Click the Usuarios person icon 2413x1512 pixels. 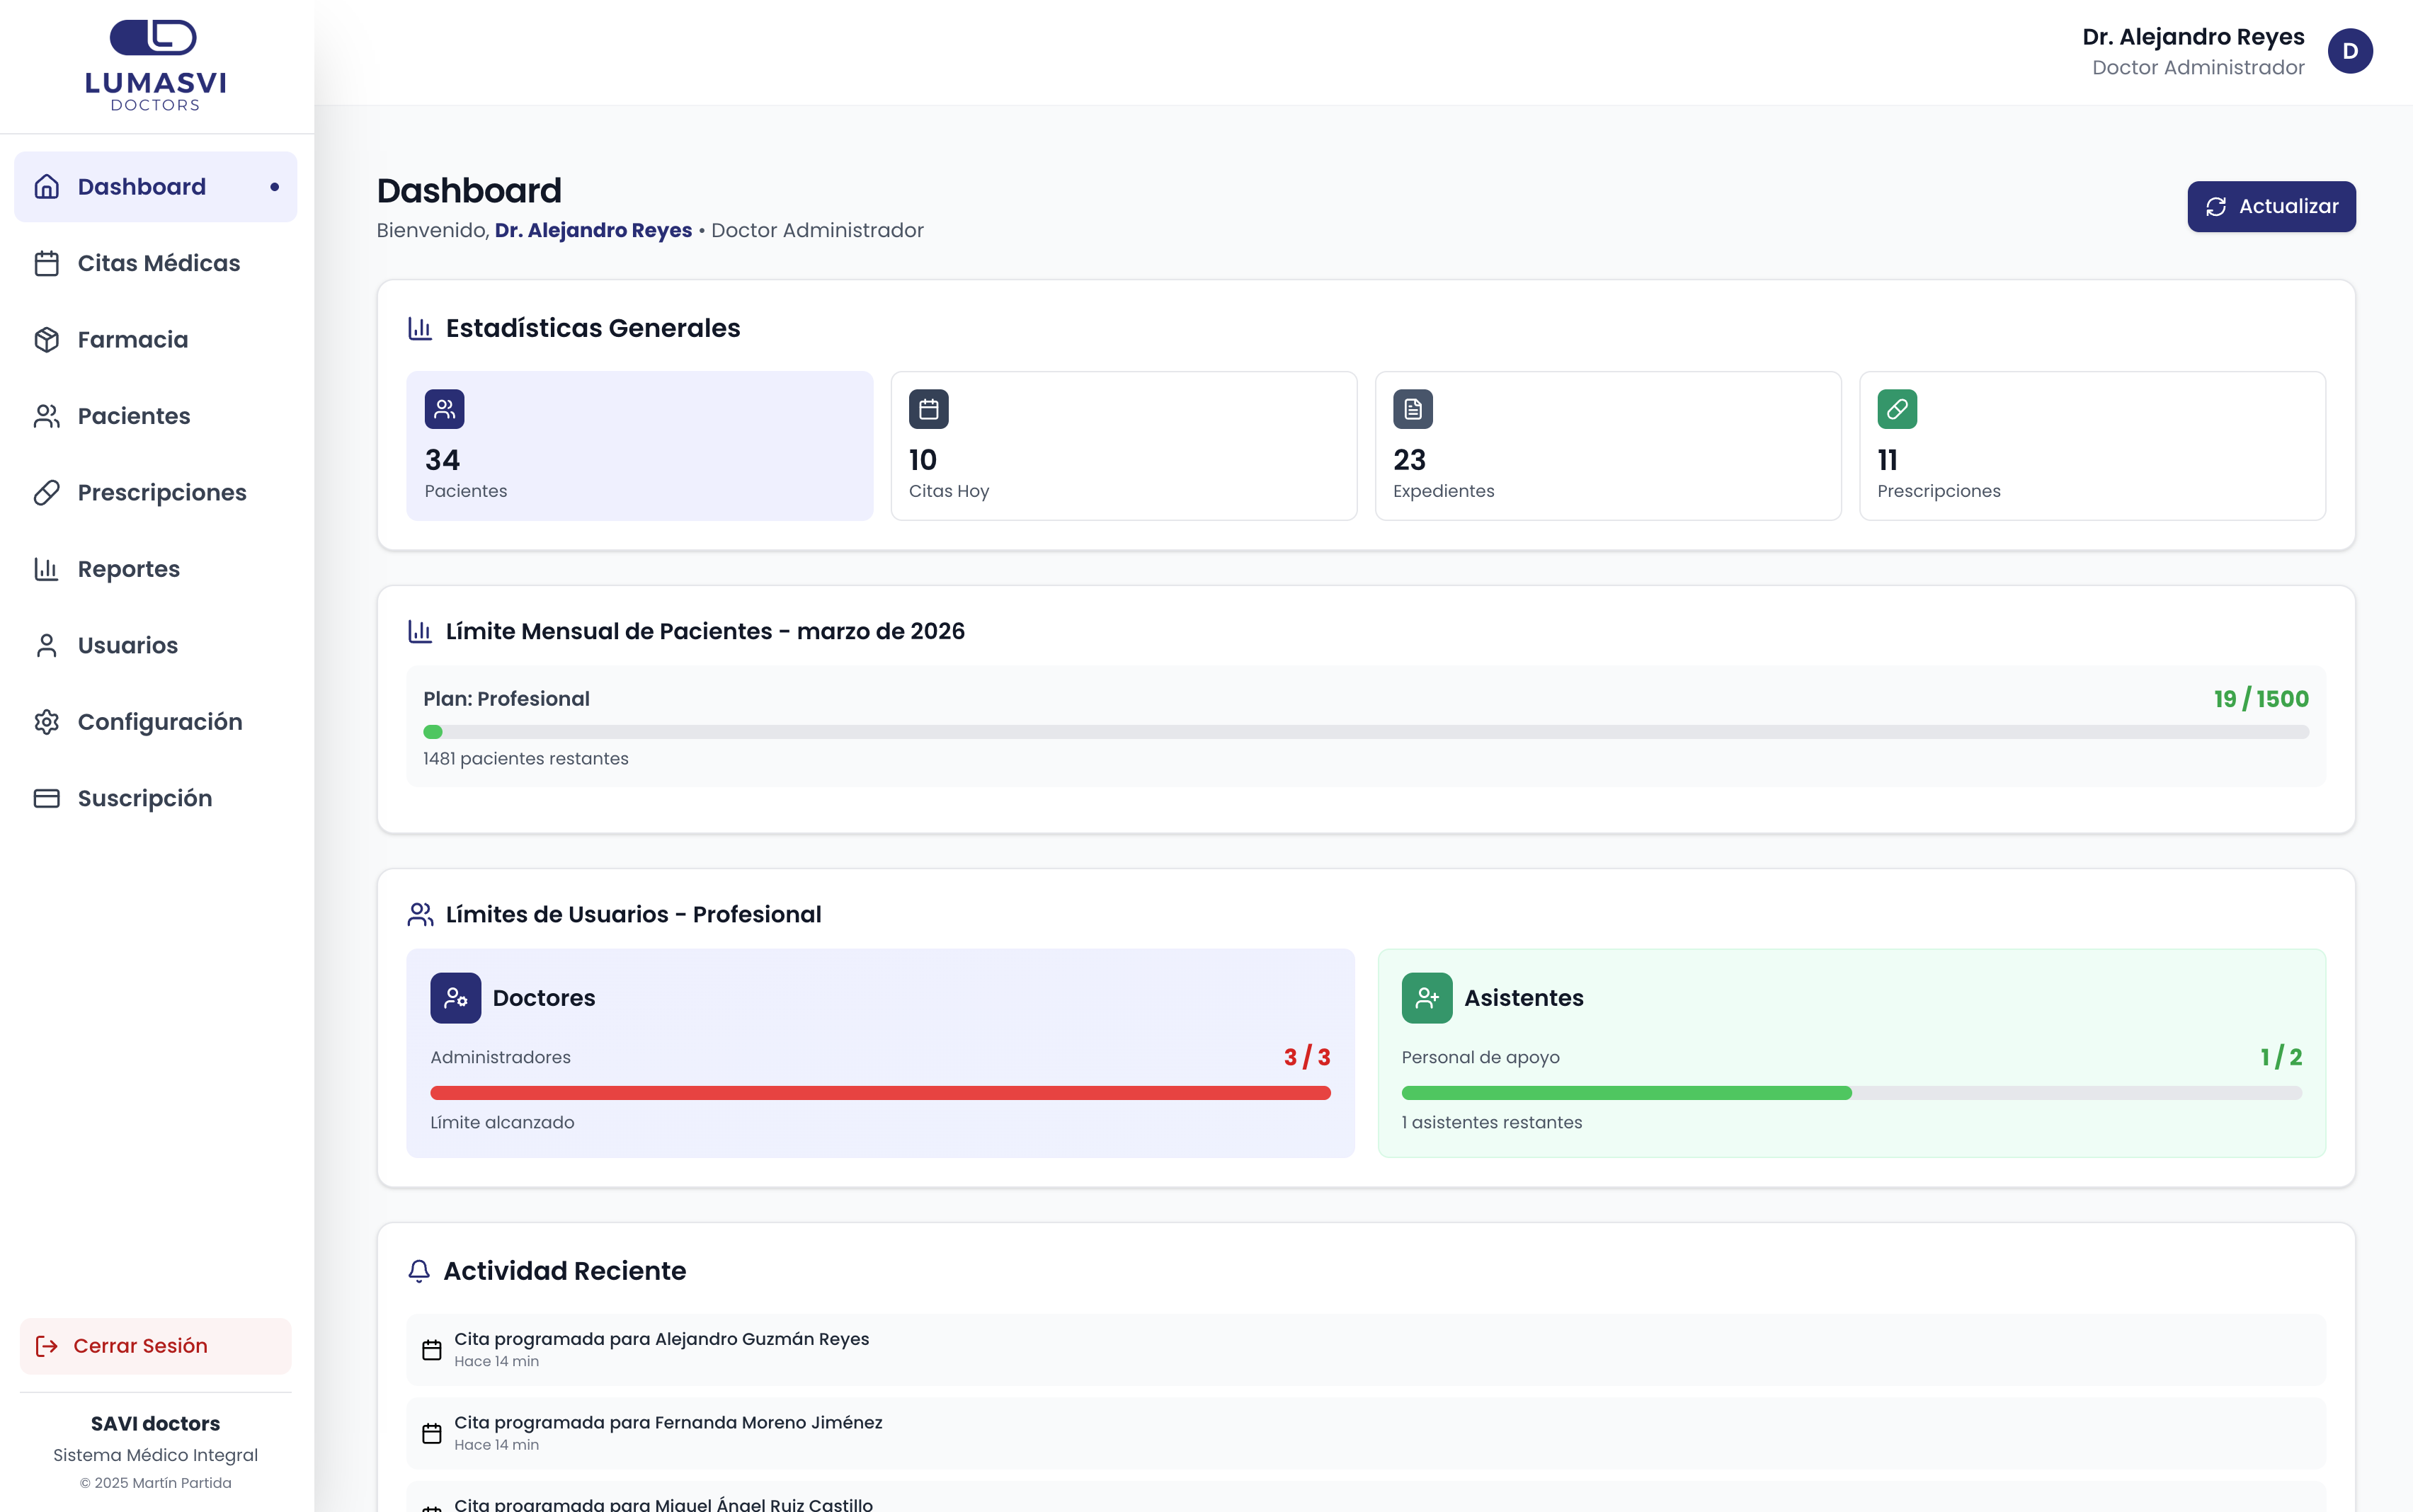(47, 645)
